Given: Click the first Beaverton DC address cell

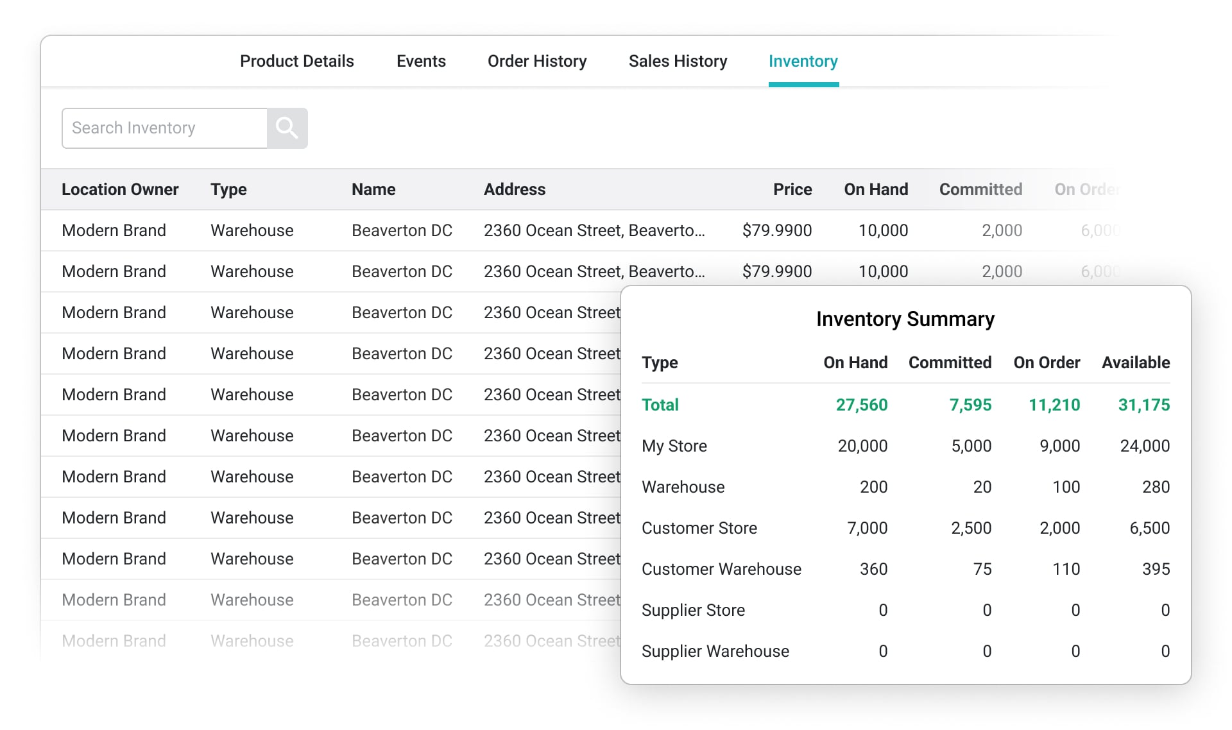Looking at the screenshot, I should pyautogui.click(x=594, y=230).
